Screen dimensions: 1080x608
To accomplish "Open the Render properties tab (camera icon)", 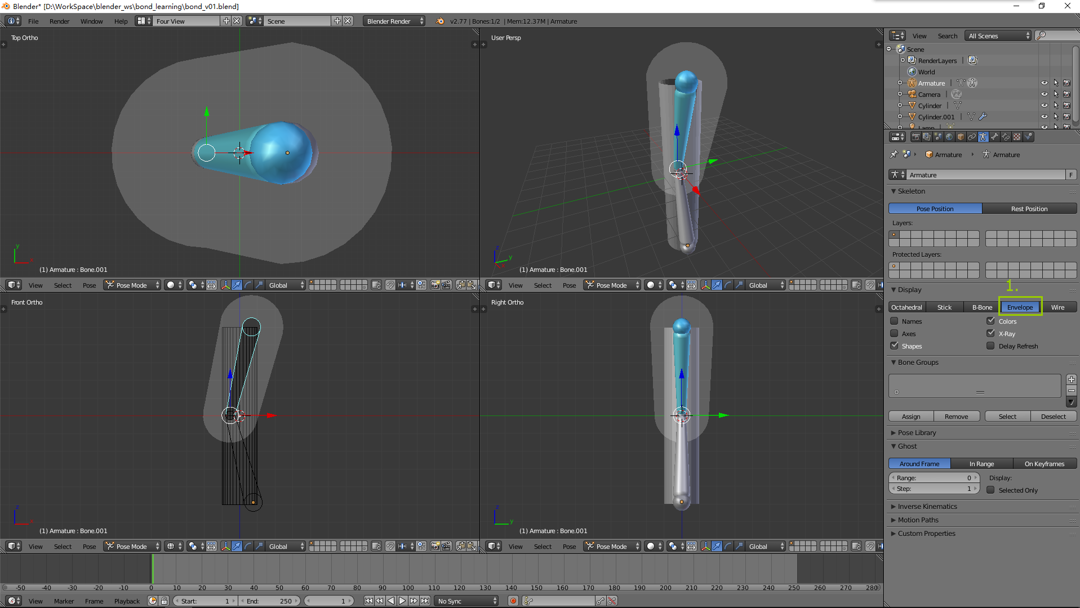I will click(915, 137).
